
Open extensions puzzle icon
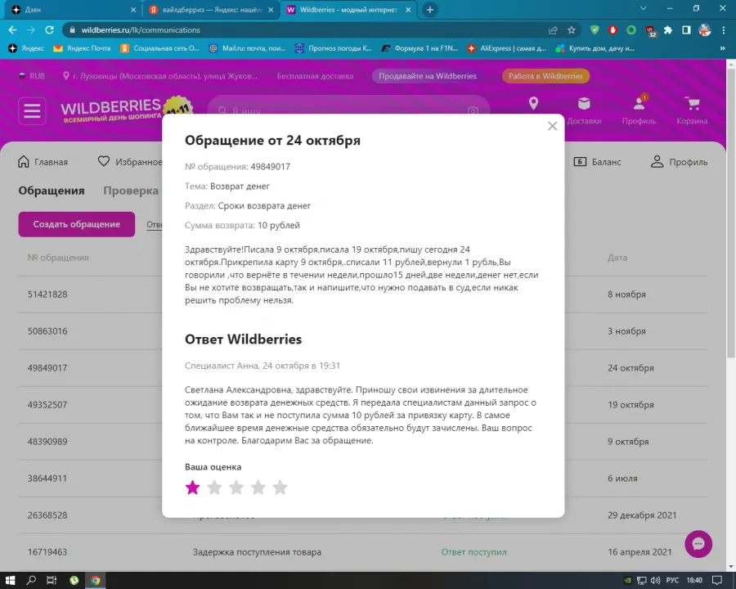(x=668, y=30)
